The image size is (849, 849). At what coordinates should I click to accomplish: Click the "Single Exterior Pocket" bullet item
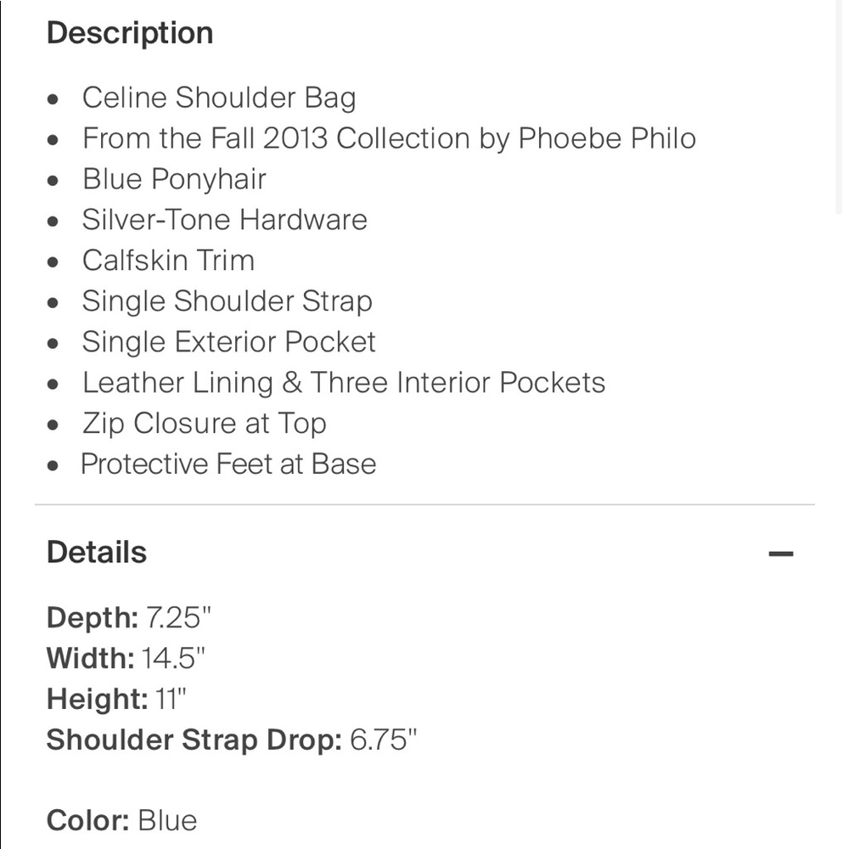(229, 342)
